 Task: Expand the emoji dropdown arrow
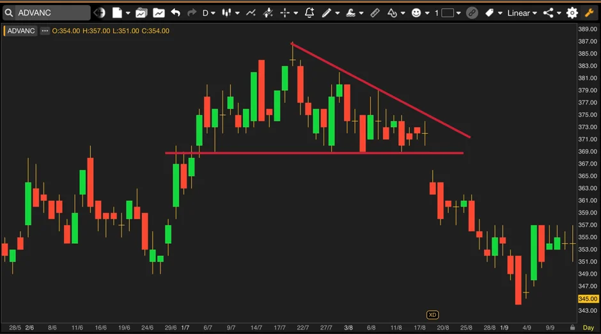coord(427,13)
